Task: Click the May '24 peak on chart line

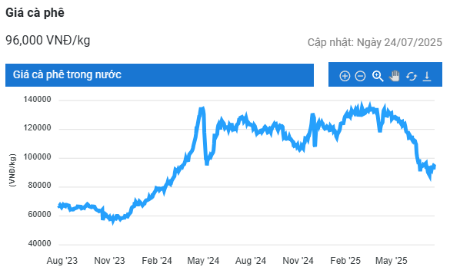Action: tap(202, 109)
